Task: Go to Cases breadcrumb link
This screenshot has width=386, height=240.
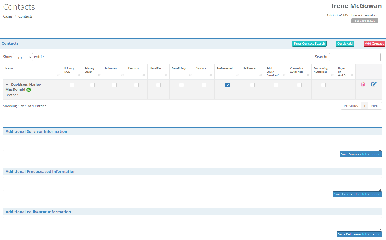Action: coord(8,16)
